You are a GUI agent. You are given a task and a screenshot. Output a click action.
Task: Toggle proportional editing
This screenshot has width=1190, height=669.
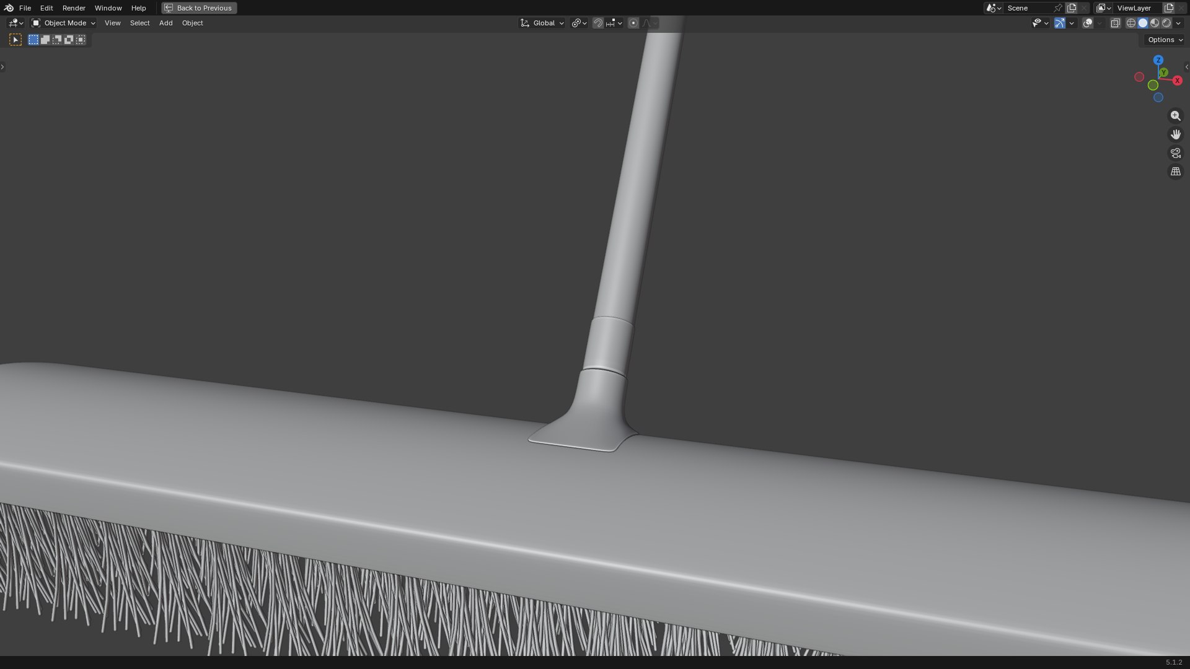[633, 23]
